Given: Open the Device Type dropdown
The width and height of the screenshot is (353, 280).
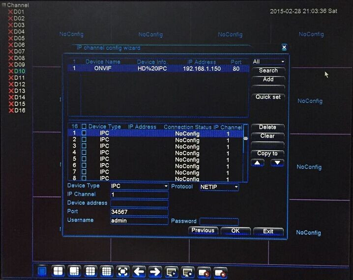Looking at the screenshot, I should click(140, 187).
